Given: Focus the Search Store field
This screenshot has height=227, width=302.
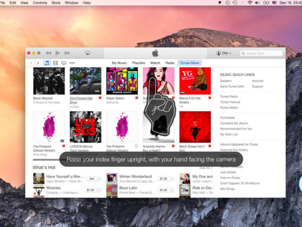Looking at the screenshot, I should pyautogui.click(x=261, y=53).
